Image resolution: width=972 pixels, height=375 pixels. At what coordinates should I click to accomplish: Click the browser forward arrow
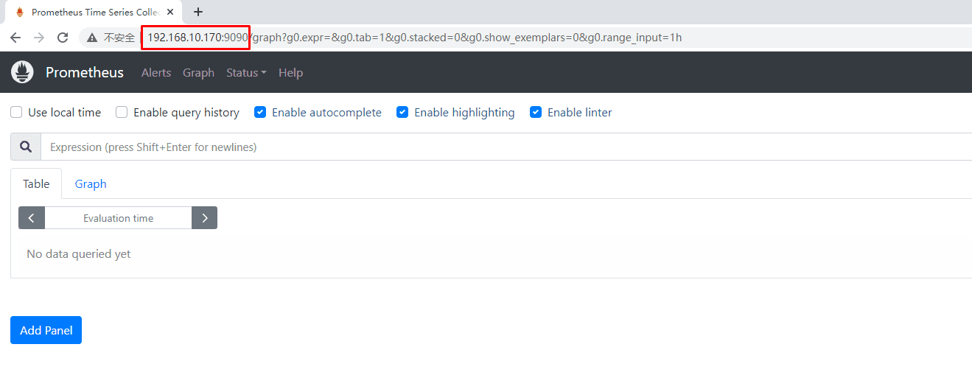(x=39, y=38)
